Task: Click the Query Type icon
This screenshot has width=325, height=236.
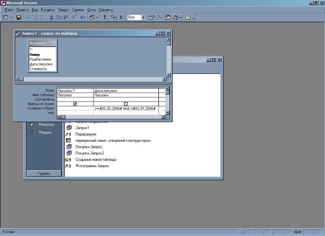Action: click(92, 17)
